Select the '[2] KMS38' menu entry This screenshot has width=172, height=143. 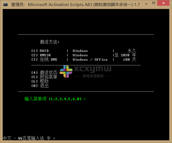pyautogui.click(x=41, y=55)
